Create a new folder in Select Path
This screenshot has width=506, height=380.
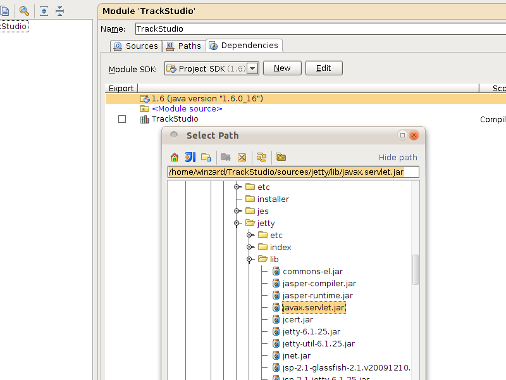click(x=206, y=157)
